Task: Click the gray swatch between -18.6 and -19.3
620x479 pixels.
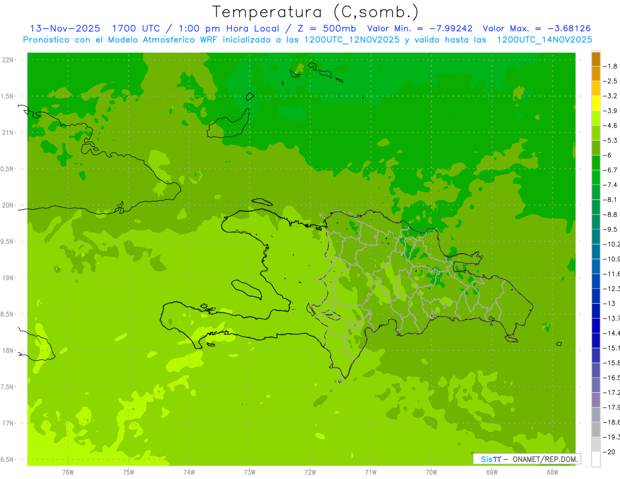Action: coord(596,429)
